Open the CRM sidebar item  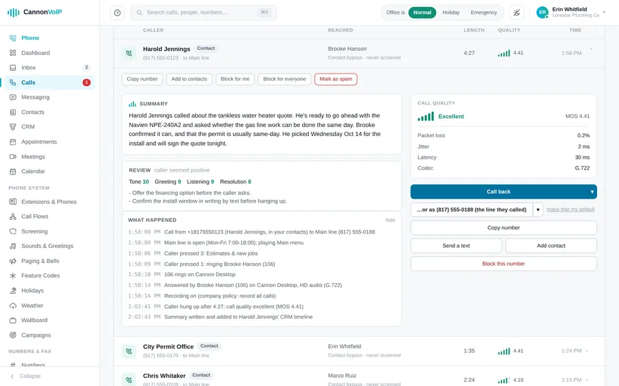(x=50, y=126)
